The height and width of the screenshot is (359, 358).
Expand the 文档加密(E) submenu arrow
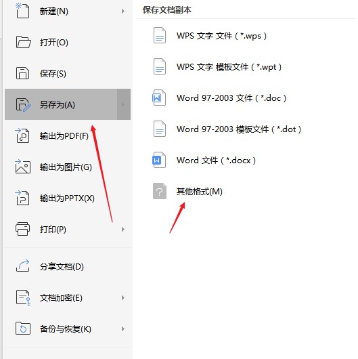pos(123,297)
